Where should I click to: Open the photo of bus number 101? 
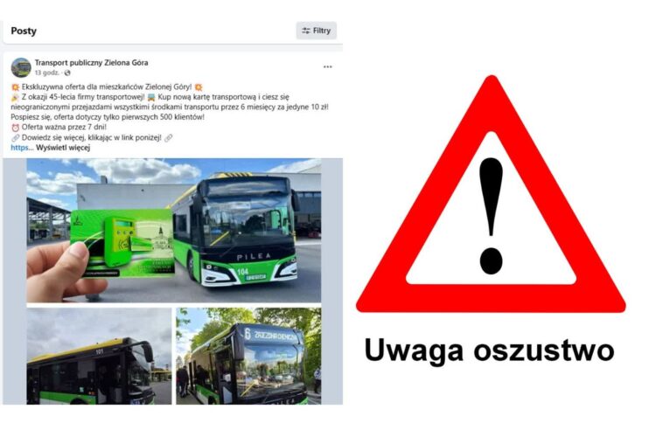(x=99, y=356)
